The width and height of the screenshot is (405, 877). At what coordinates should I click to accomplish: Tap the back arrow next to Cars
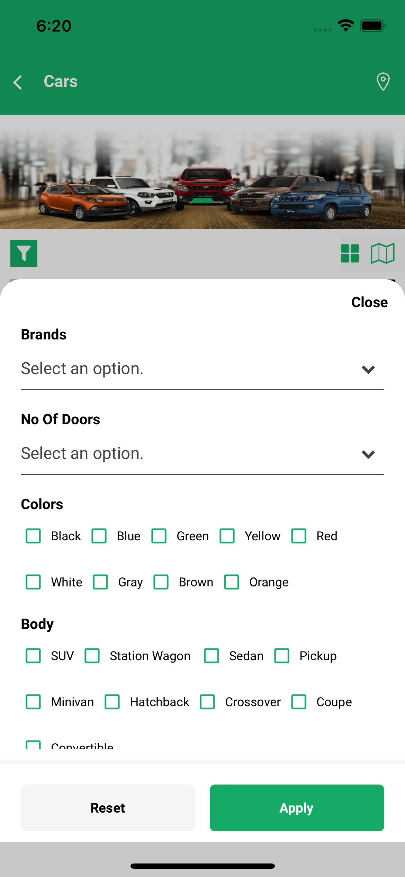click(x=18, y=82)
